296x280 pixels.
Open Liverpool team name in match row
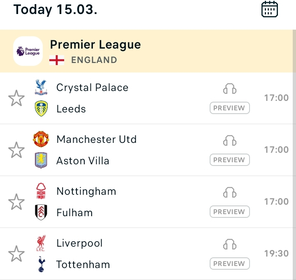(79, 243)
